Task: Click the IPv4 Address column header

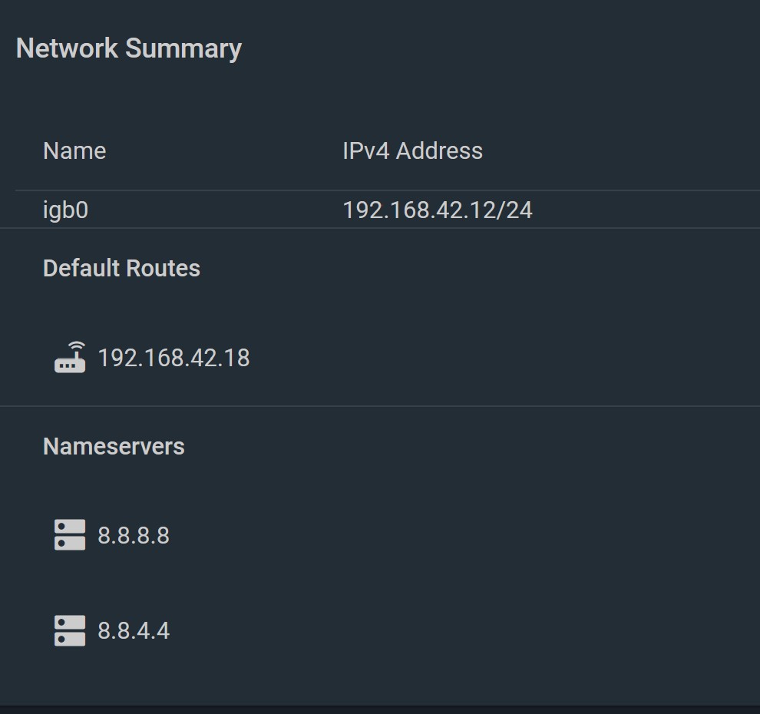Action: tap(412, 150)
